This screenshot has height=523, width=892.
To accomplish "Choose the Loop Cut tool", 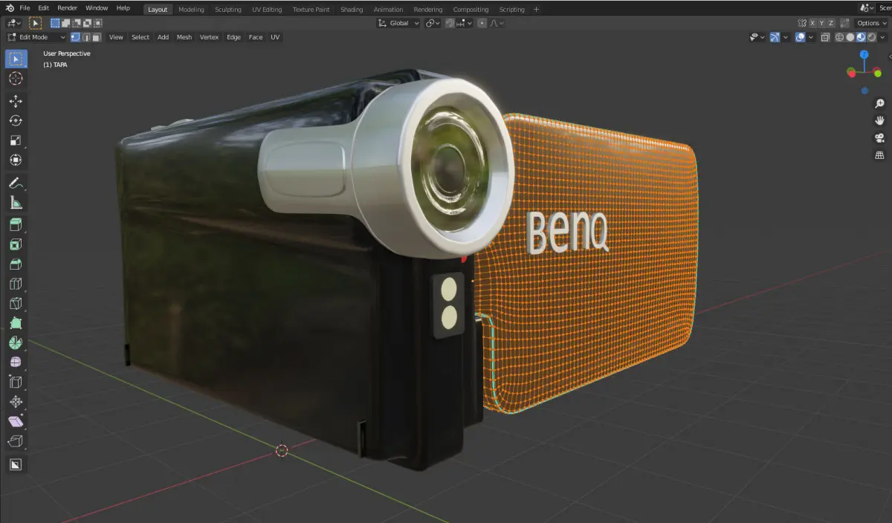I will point(16,284).
